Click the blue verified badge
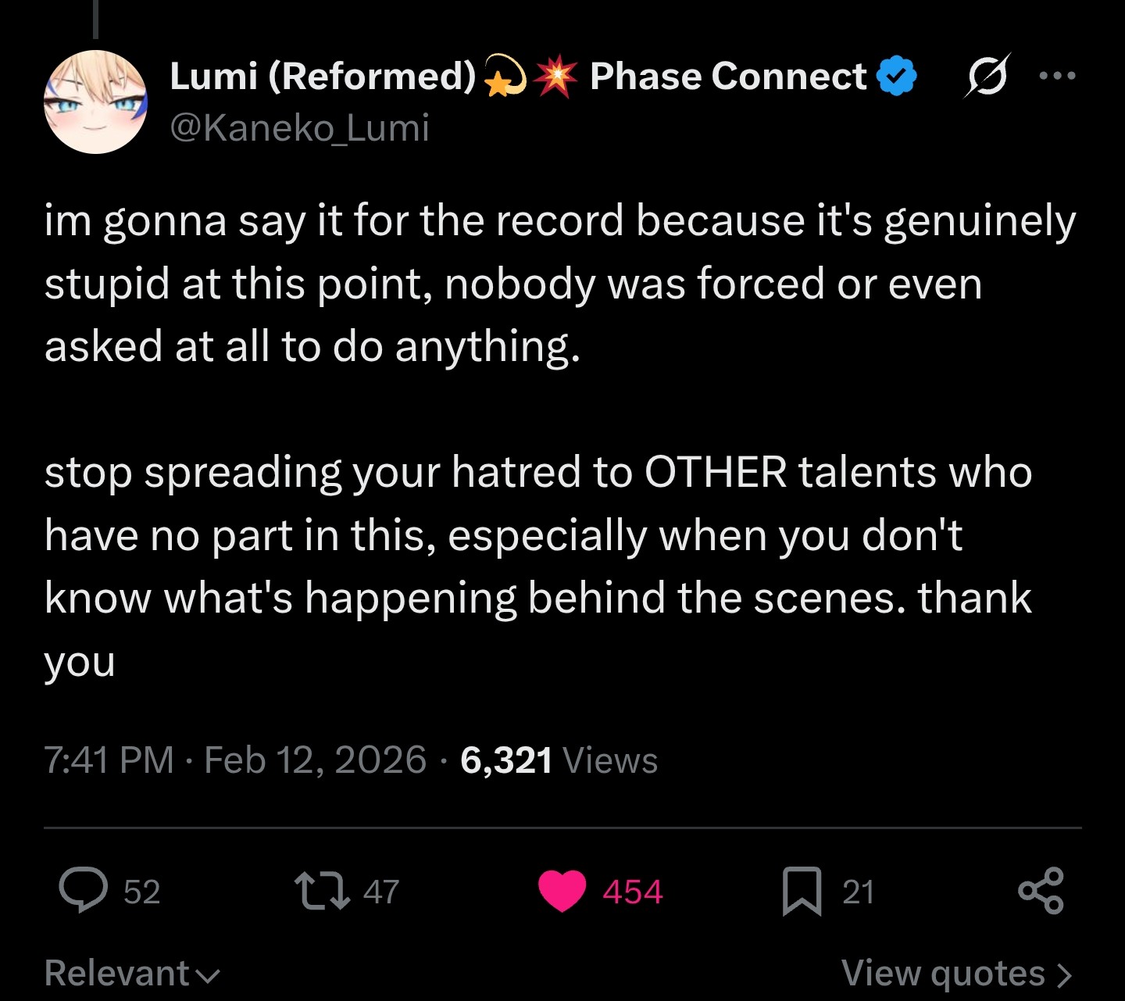The width and height of the screenshot is (1125, 1001). [x=896, y=77]
